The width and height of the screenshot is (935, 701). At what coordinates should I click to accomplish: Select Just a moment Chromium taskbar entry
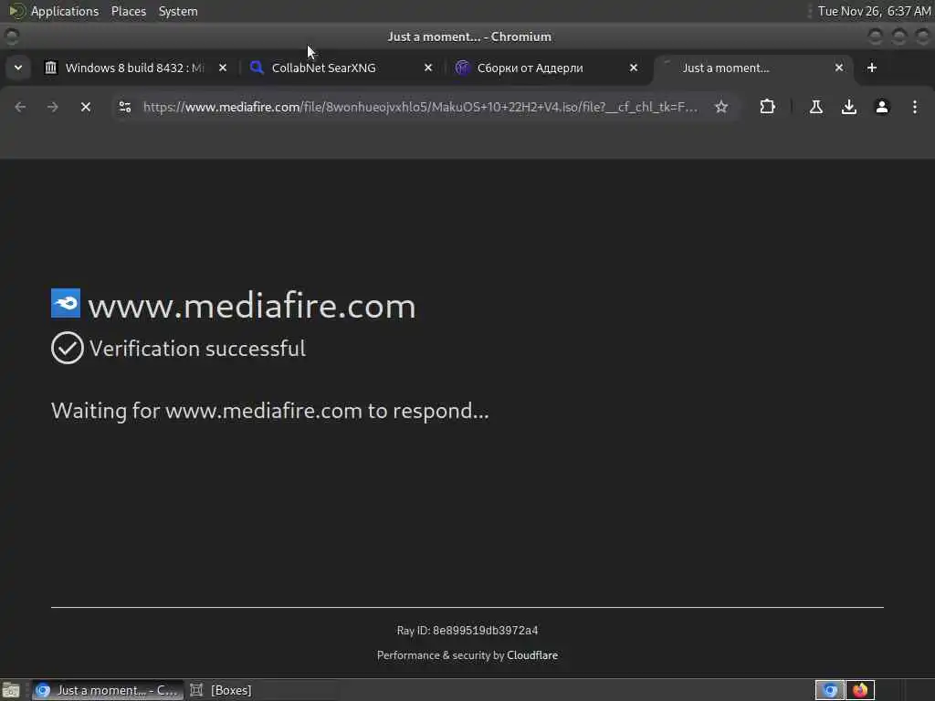(108, 690)
